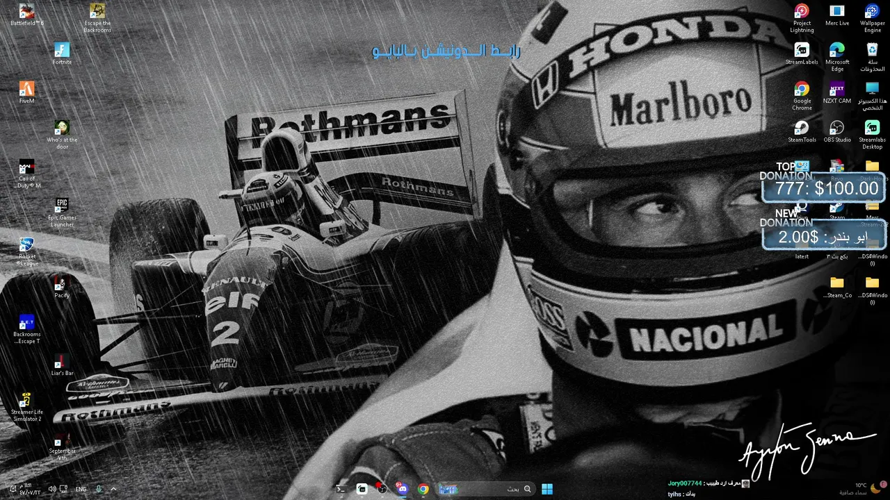
Task: Open Microsoft Edge desktop shortcut
Action: [x=837, y=57]
